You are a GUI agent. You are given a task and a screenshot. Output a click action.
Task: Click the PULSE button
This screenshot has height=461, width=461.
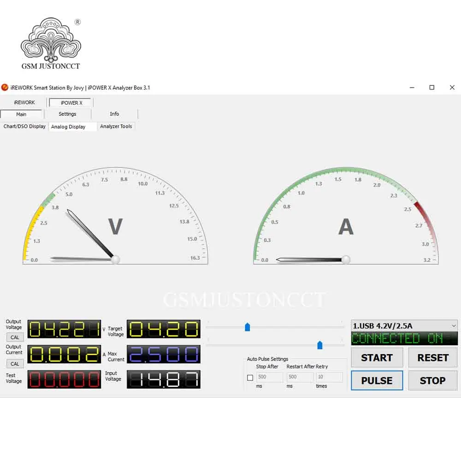pos(377,381)
